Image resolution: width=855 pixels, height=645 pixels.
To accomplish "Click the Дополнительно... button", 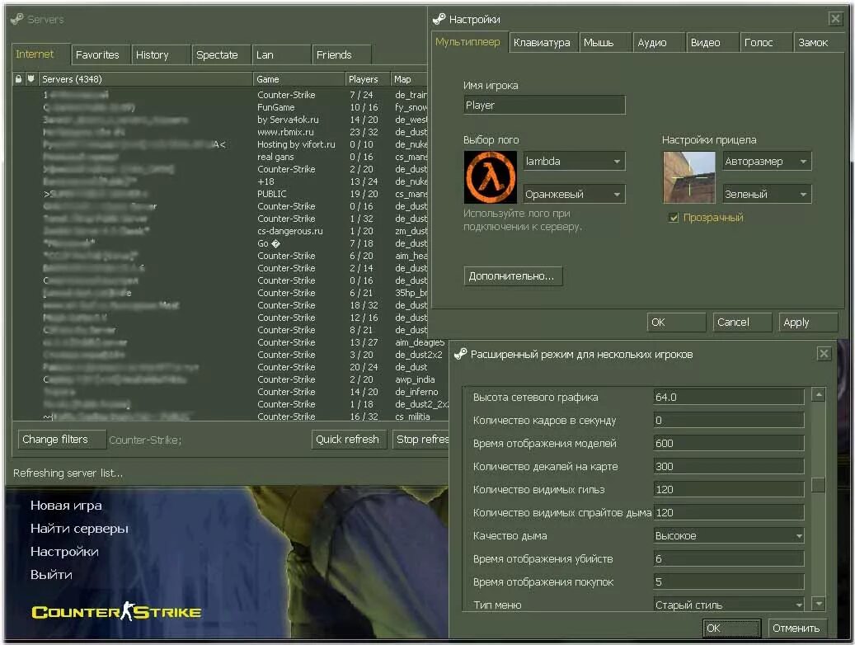I will pos(513,276).
